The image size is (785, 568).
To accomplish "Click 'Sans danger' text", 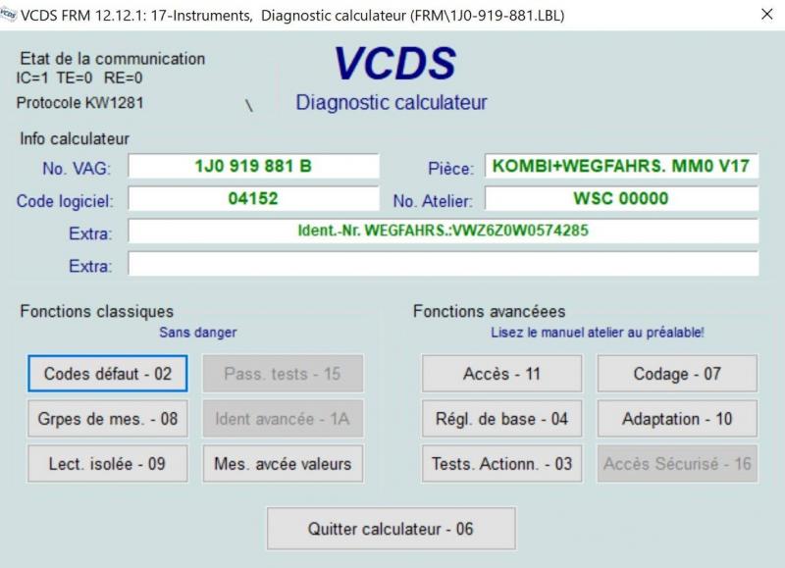I will [198, 333].
